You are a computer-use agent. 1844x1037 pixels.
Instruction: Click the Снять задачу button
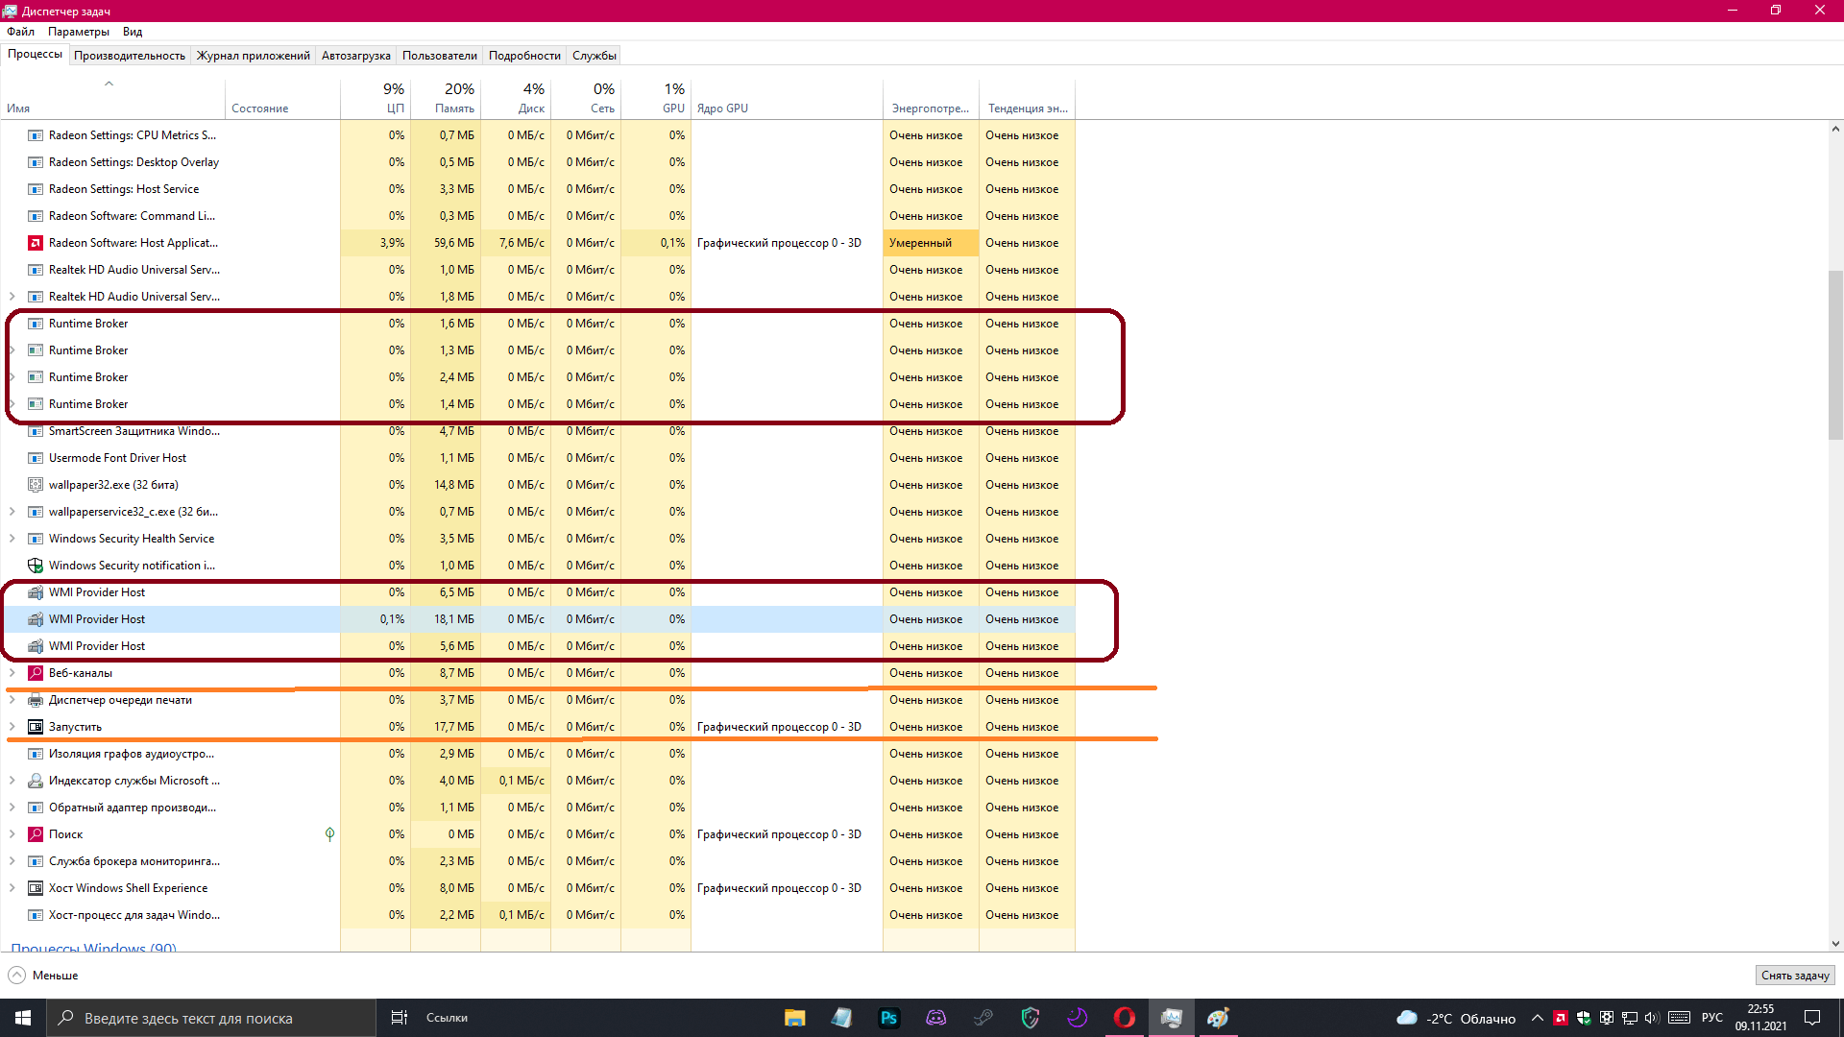click(x=1795, y=975)
